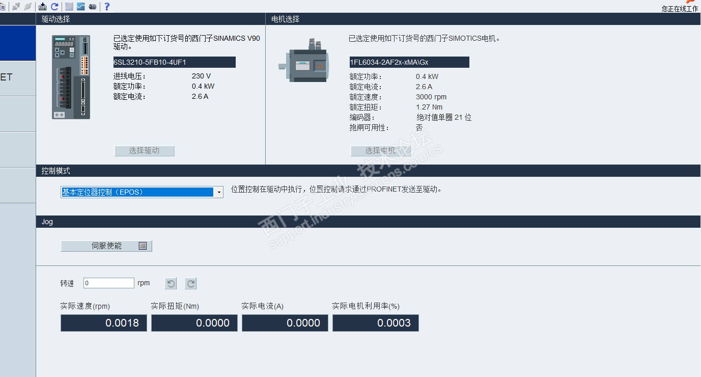701x377 pixels.
Task: Click the motor's 2.6 A rated current value
Action: click(x=424, y=87)
